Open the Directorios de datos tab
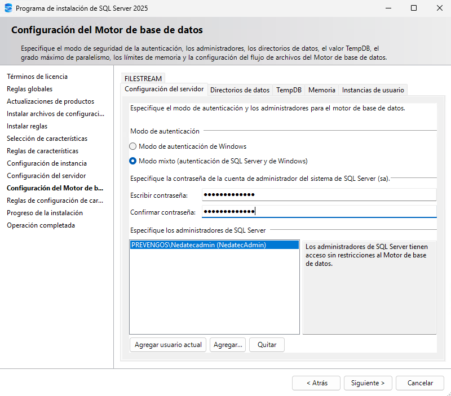This screenshot has height=396, width=451. 240,90
